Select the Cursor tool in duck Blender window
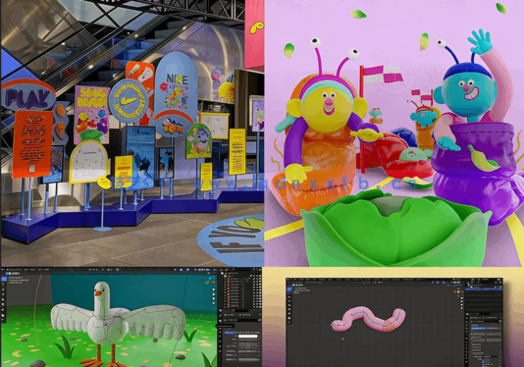524x367 pixels. point(3,285)
